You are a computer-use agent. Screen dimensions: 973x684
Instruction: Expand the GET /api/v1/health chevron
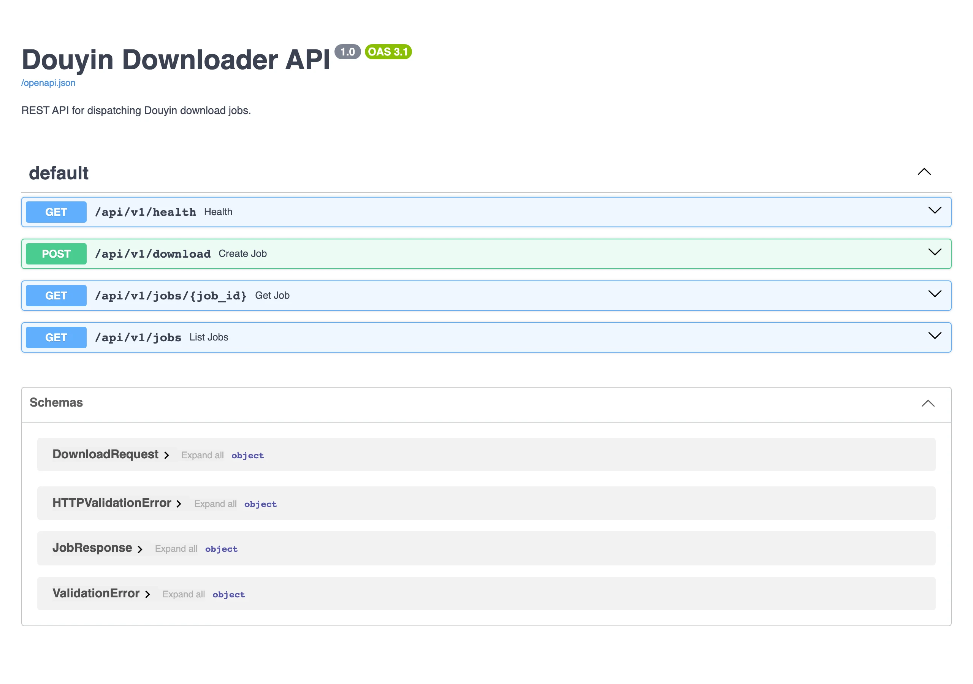point(935,210)
